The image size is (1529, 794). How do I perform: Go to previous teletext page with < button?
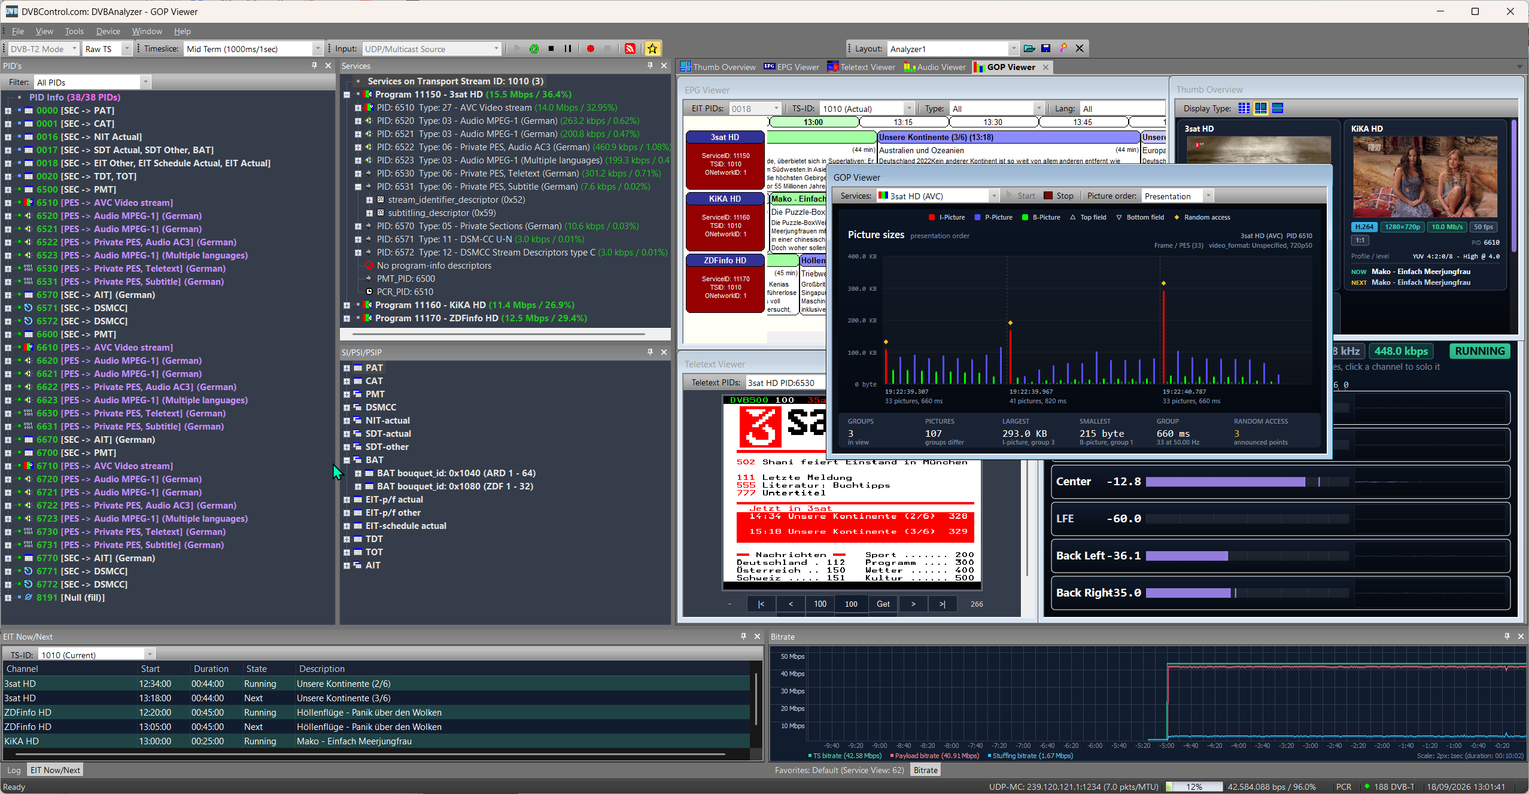click(791, 604)
